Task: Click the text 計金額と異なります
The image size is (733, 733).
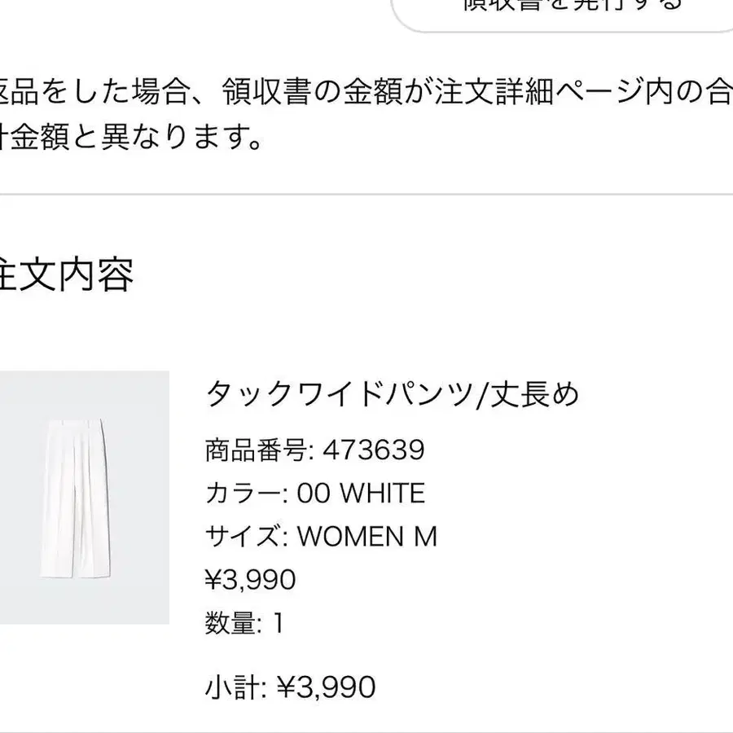Action: tap(130, 138)
